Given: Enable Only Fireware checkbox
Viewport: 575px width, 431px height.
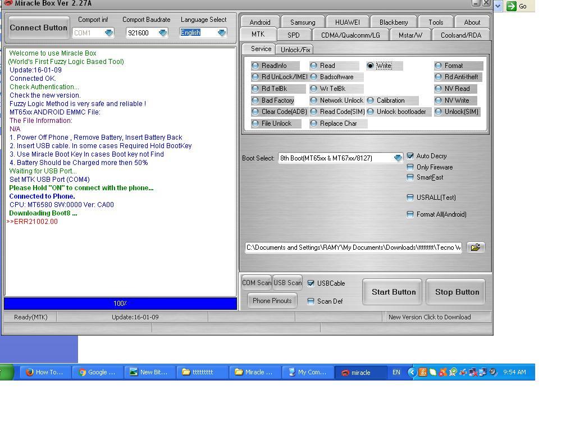Looking at the screenshot, I should click(x=410, y=167).
